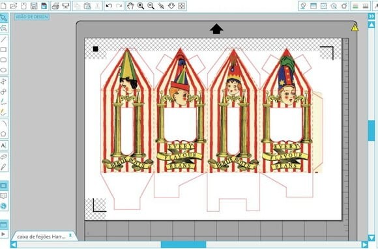
Task: Open the Fill color panel icon
Action: pyautogui.click(x=303, y=6)
